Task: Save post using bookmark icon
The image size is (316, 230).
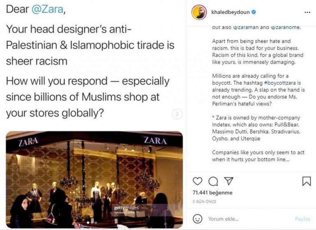Action: [306, 181]
